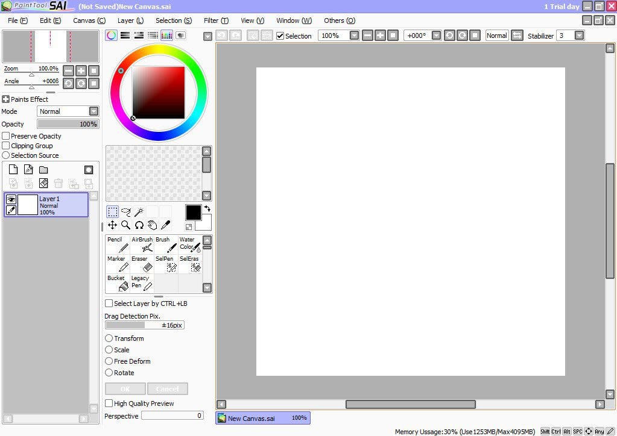Toggle Select Layer by CTRL+LB
This screenshot has height=436, width=617.
pyautogui.click(x=109, y=304)
